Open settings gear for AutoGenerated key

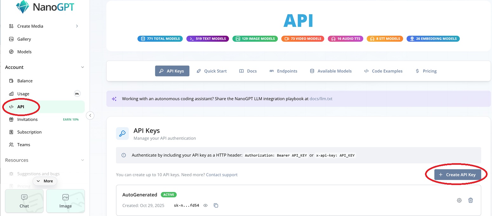pos(459,200)
